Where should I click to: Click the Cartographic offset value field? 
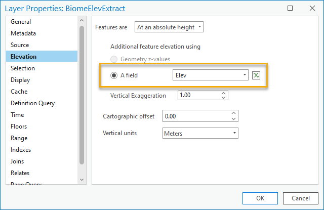coord(195,116)
